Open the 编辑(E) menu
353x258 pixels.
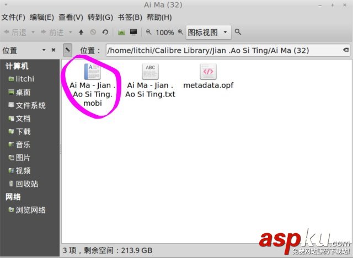42,17
